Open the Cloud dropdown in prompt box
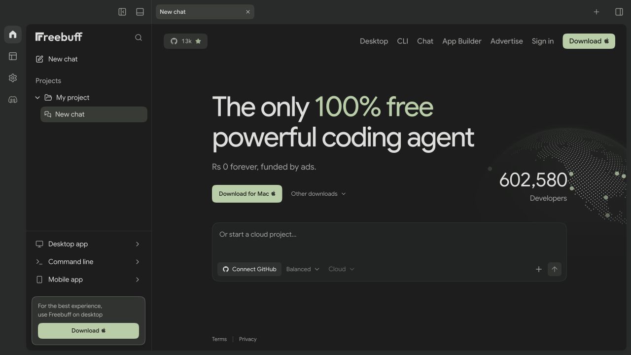Image resolution: width=631 pixels, height=355 pixels. (342, 269)
